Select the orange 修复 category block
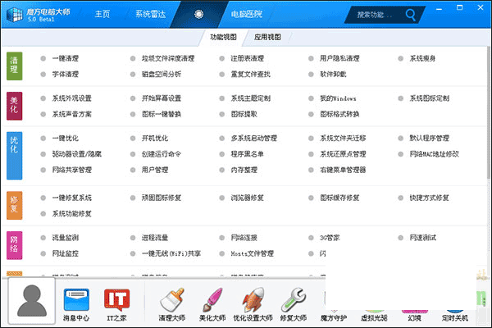 (15, 205)
